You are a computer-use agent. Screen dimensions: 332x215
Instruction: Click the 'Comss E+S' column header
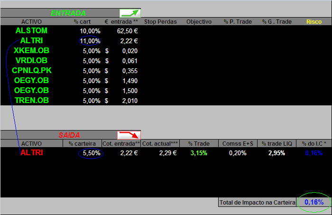(238, 144)
